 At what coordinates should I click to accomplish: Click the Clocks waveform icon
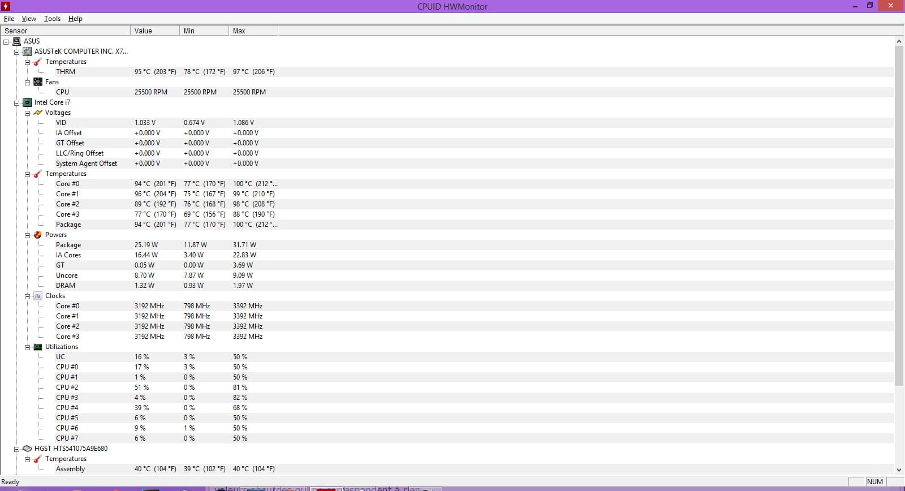click(38, 296)
